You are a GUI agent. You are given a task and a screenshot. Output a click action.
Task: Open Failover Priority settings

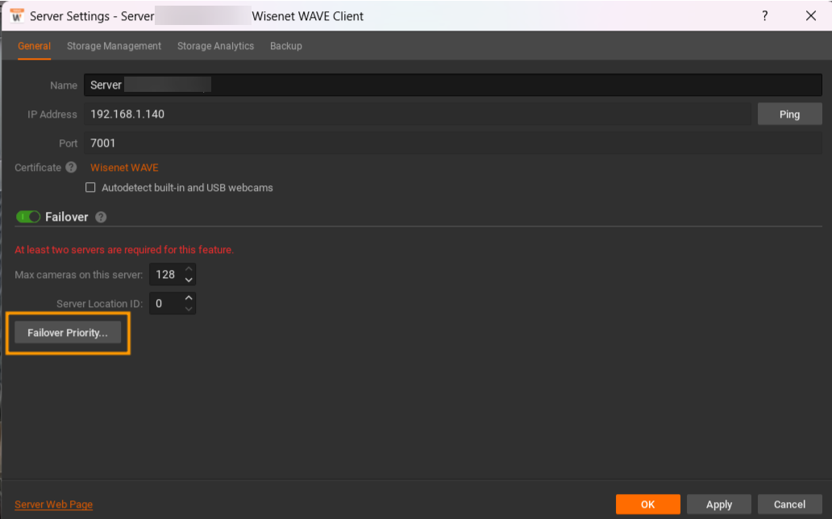(68, 333)
